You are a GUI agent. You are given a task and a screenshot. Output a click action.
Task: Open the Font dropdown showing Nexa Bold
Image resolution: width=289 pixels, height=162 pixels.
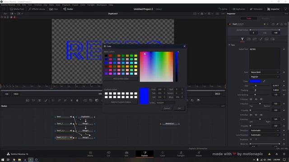click(265, 72)
